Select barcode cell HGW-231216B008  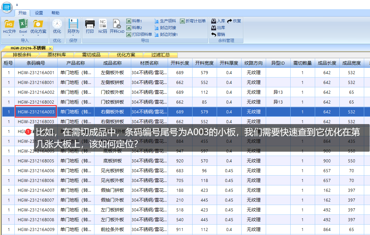point(36,220)
